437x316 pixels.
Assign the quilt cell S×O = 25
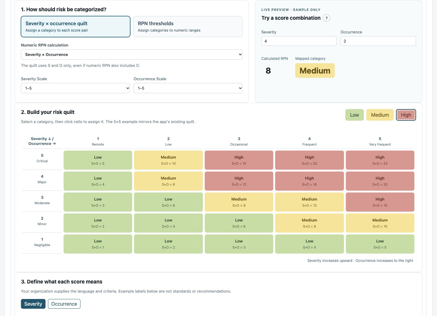(380, 160)
